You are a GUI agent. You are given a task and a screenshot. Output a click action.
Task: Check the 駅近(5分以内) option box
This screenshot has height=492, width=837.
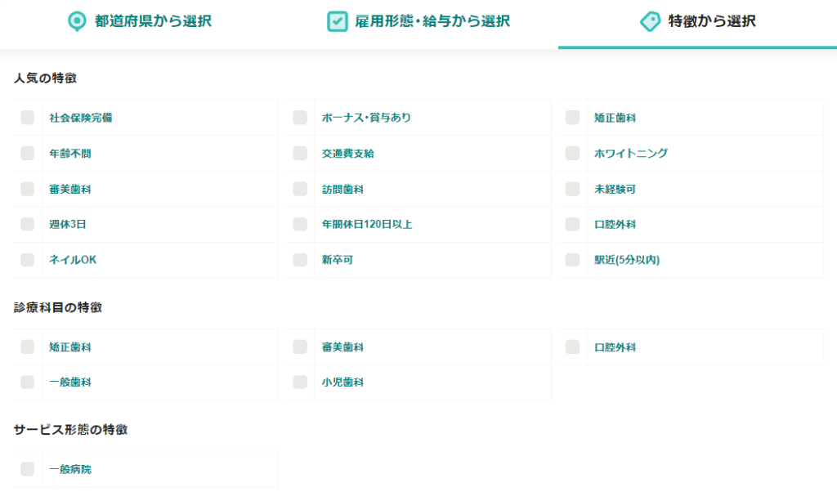pos(572,260)
